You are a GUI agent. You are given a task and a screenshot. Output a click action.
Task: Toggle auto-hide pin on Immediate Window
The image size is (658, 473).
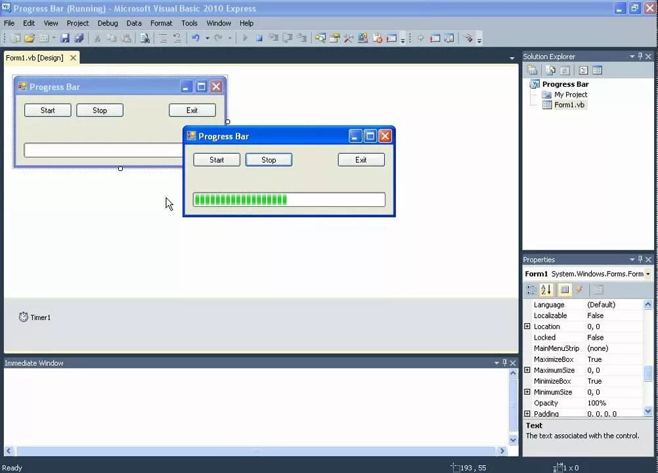(x=504, y=363)
